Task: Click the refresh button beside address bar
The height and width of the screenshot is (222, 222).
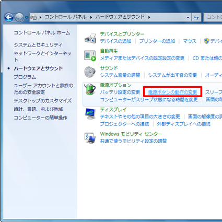Action: (196, 17)
